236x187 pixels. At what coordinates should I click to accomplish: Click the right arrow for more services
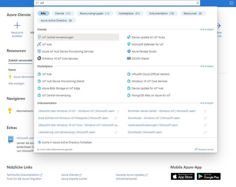coord(219,26)
